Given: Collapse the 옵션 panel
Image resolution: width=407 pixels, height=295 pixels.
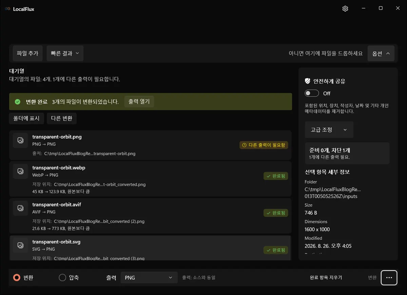Looking at the screenshot, I should [x=381, y=53].
